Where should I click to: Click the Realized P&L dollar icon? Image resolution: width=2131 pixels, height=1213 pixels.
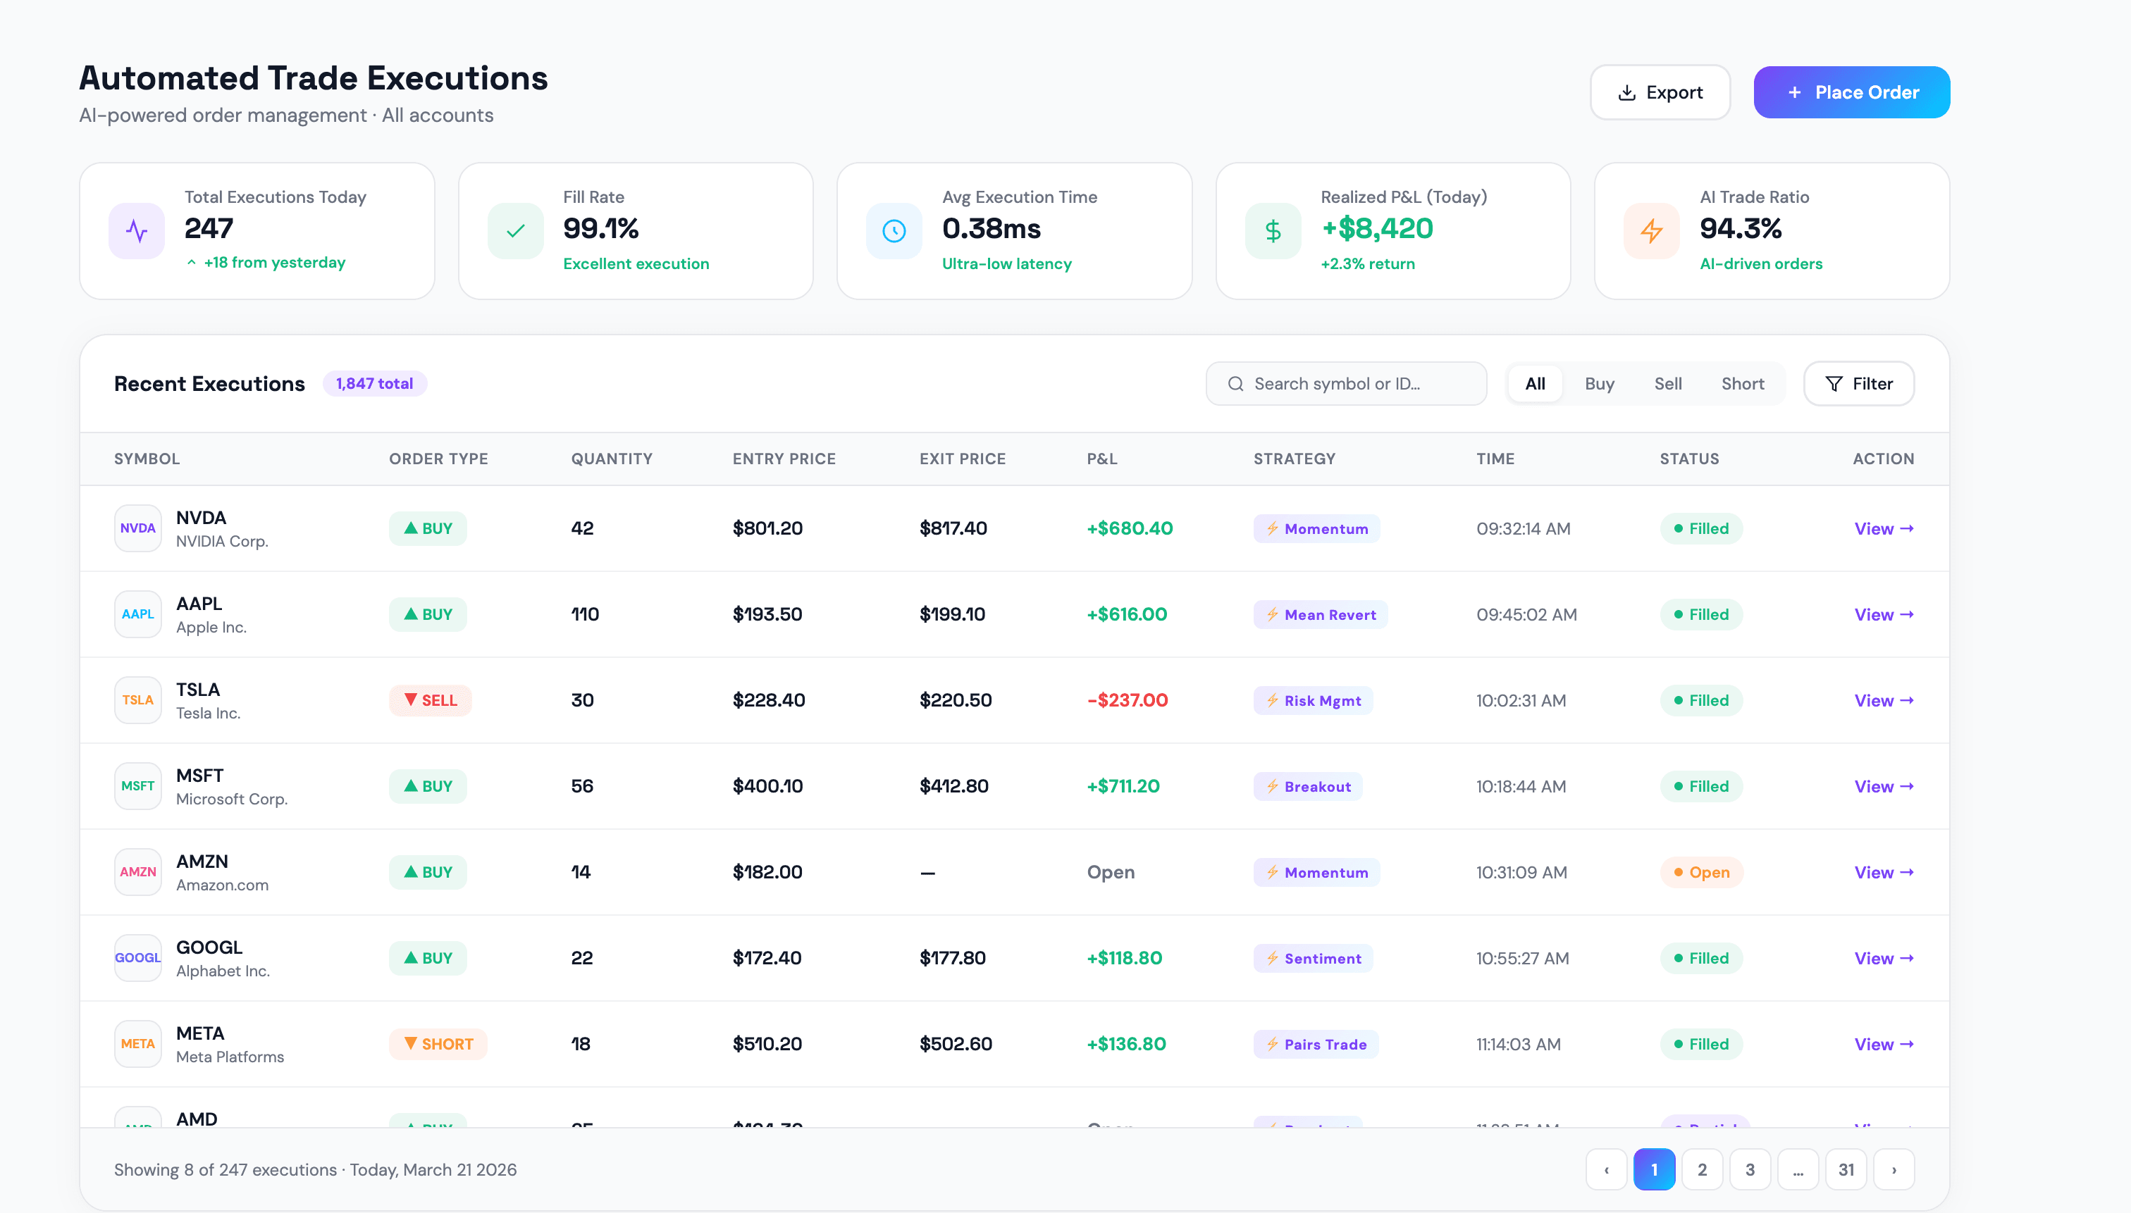click(x=1272, y=231)
